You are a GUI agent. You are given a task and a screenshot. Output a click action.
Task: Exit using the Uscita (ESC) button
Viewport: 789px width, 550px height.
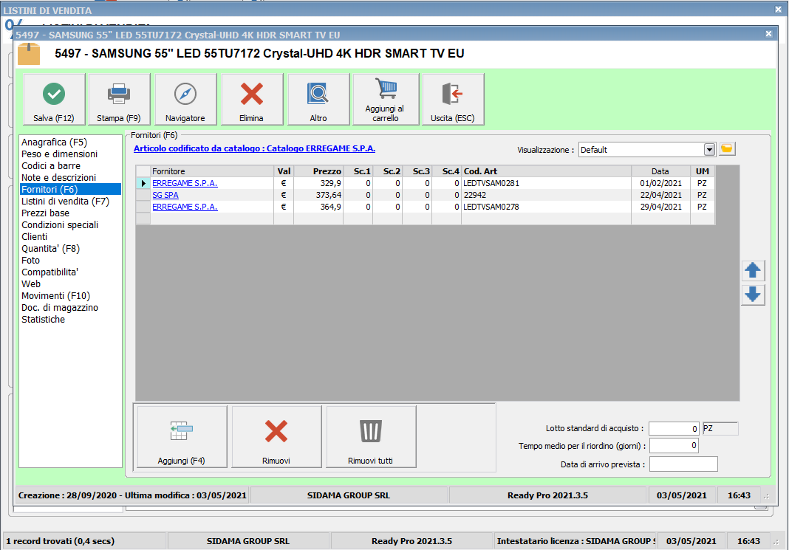click(x=454, y=99)
